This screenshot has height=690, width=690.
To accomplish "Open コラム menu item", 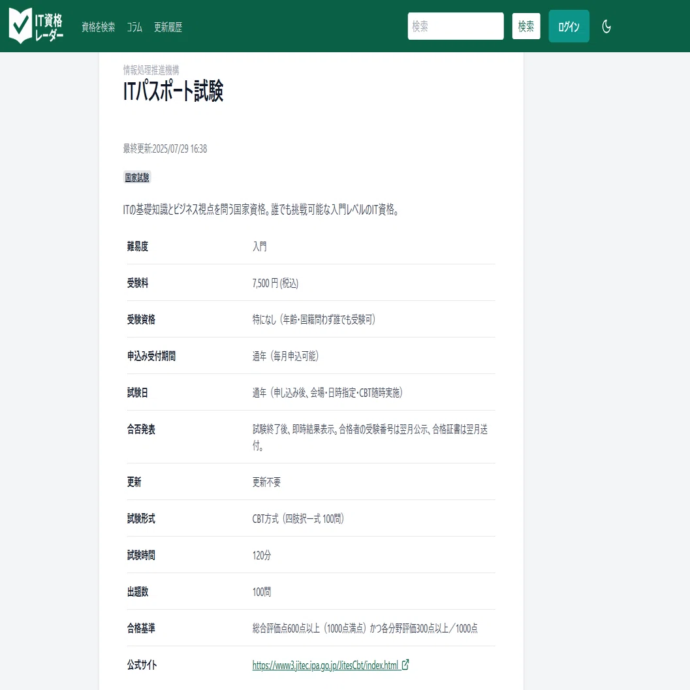I will 134,27.
